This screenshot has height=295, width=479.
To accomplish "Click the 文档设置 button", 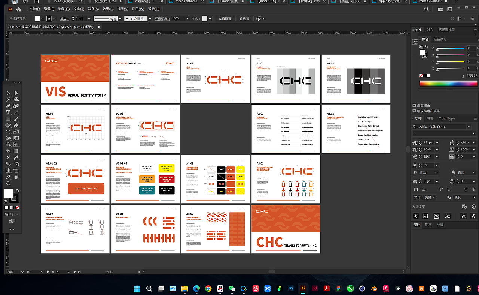I will click(225, 18).
